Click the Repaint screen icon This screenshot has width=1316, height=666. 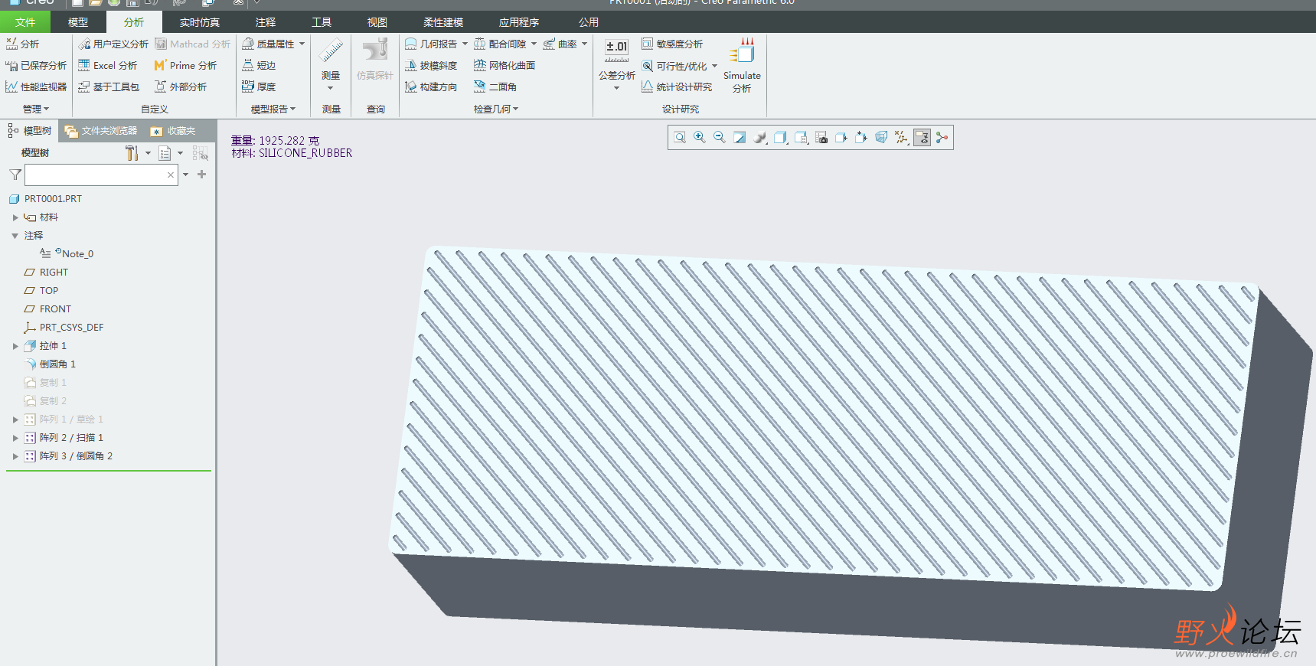[x=740, y=138]
